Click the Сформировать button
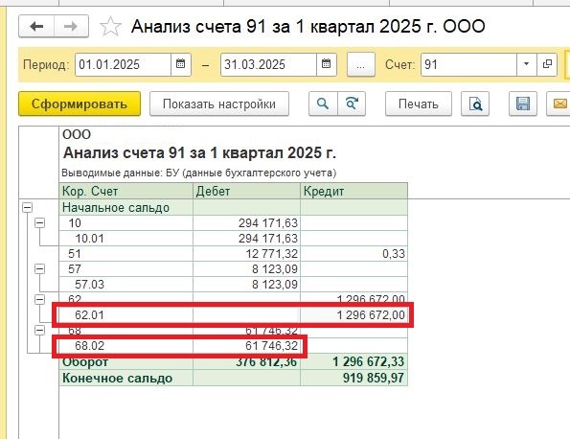Image resolution: width=570 pixels, height=439 pixels. [80, 104]
